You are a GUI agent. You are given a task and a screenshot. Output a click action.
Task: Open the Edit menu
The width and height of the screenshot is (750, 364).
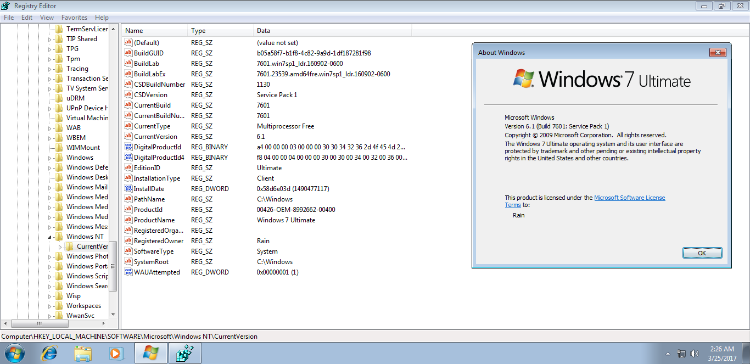coord(27,18)
